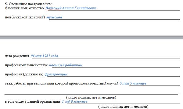The image size is (183, 109).
Task: Click the label "в том числе в данной организации"
Action: click(x=32, y=102)
